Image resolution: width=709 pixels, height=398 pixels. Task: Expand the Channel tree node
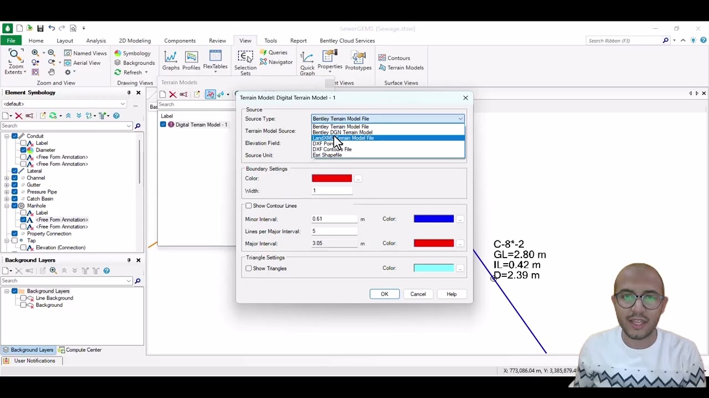pyautogui.click(x=6, y=178)
